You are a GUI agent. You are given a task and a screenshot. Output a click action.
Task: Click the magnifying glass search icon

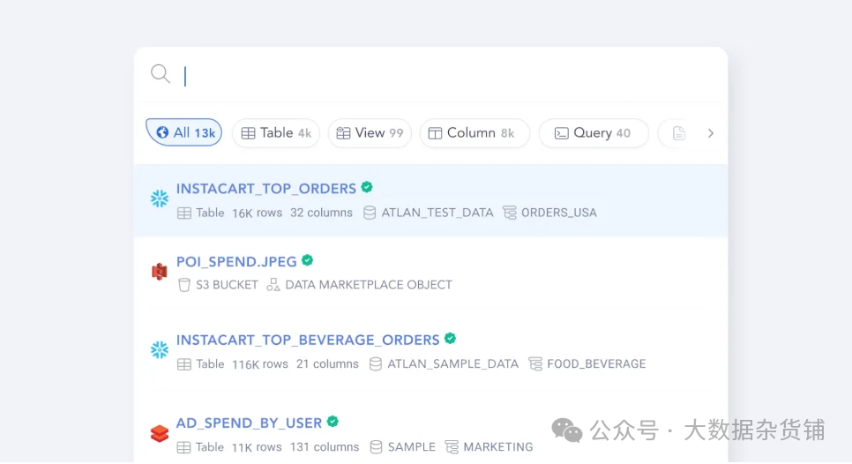(x=160, y=74)
